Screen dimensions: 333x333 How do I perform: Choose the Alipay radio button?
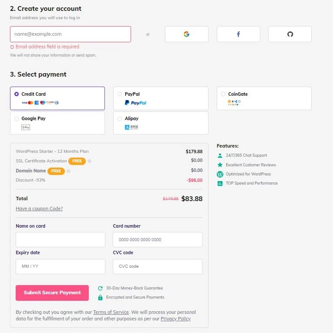tap(120, 118)
